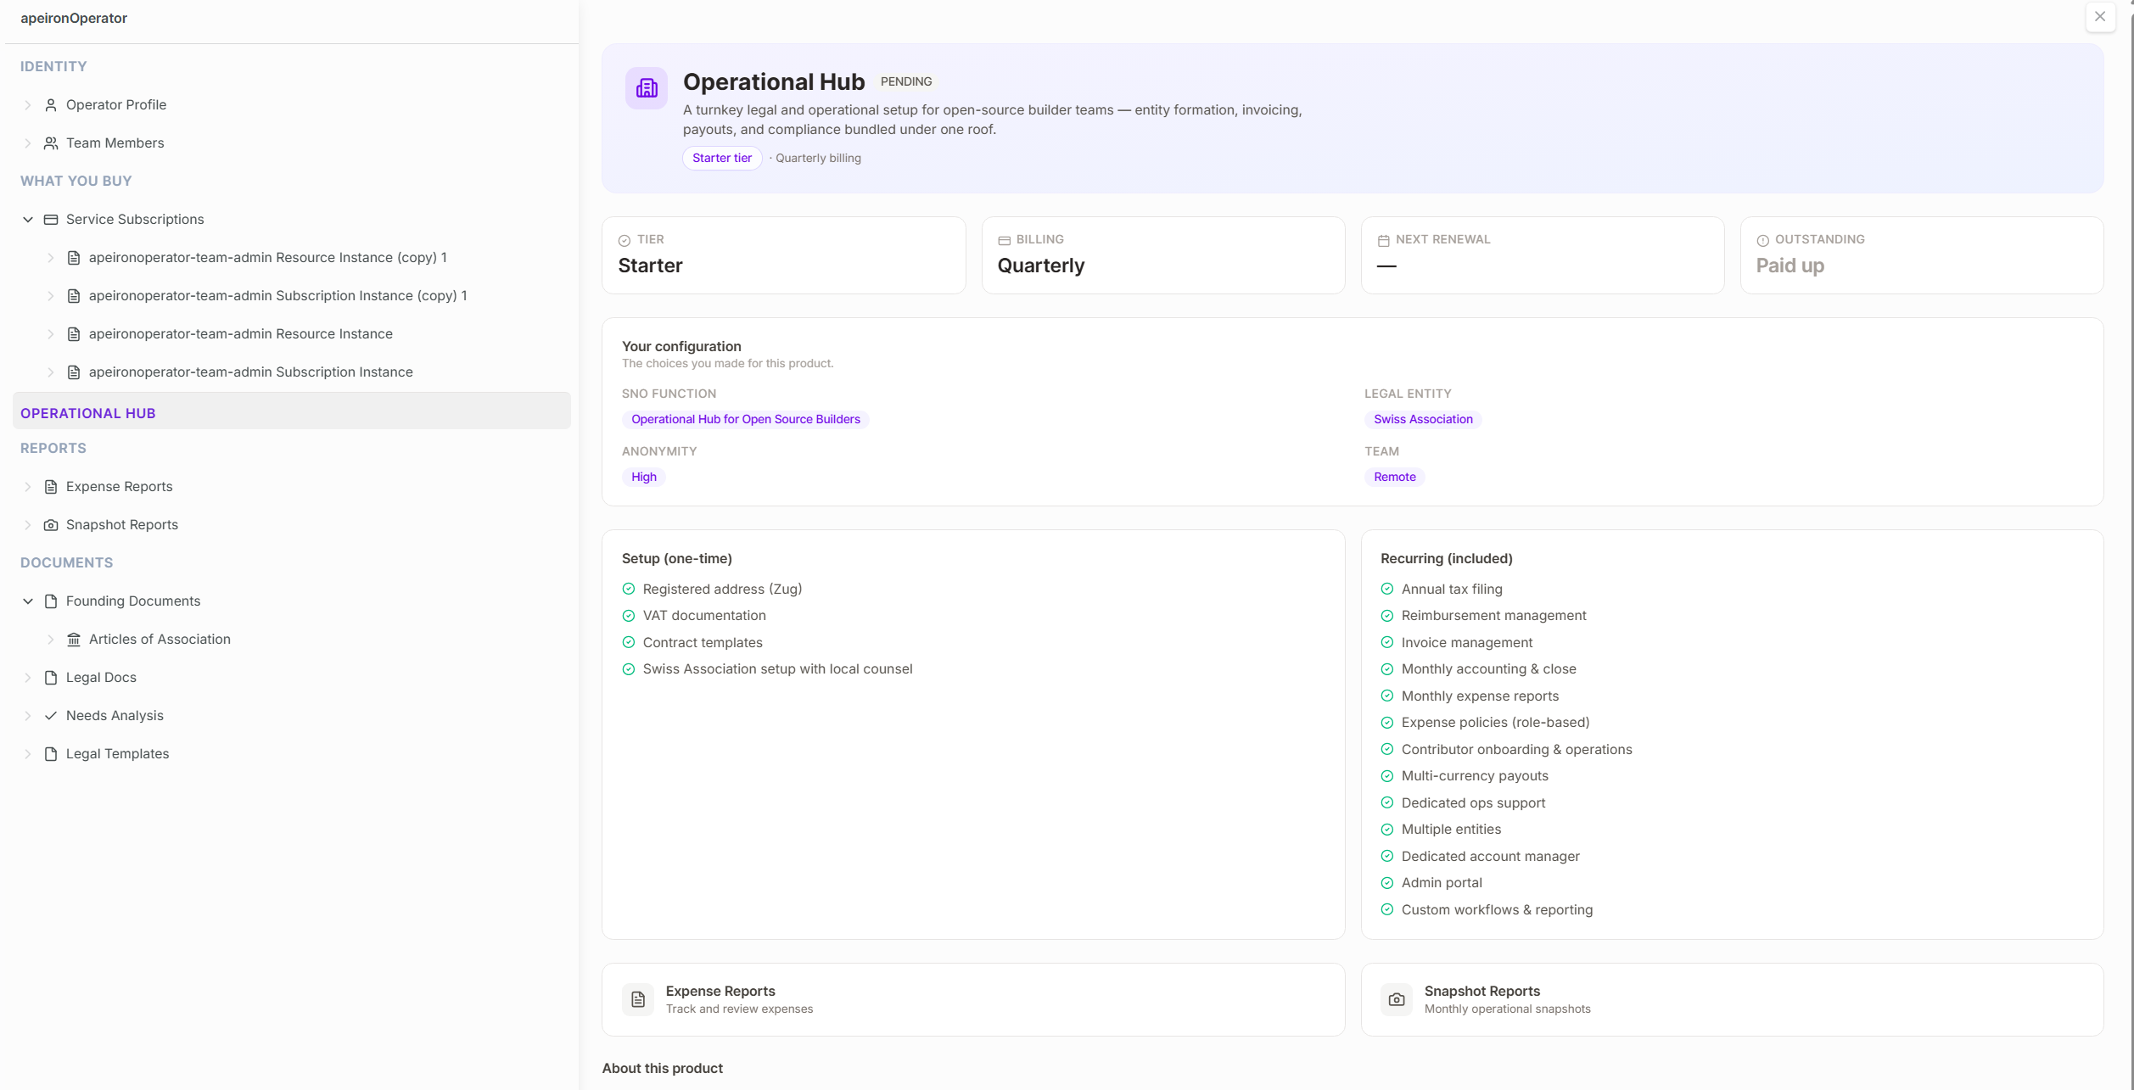This screenshot has width=2134, height=1090.
Task: Expand the Operator Profile item
Action: (28, 105)
